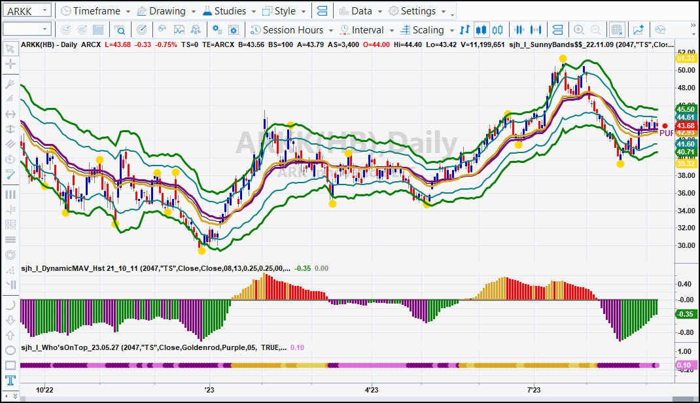Open the Data menu
The width and height of the screenshot is (700, 403).
[360, 10]
